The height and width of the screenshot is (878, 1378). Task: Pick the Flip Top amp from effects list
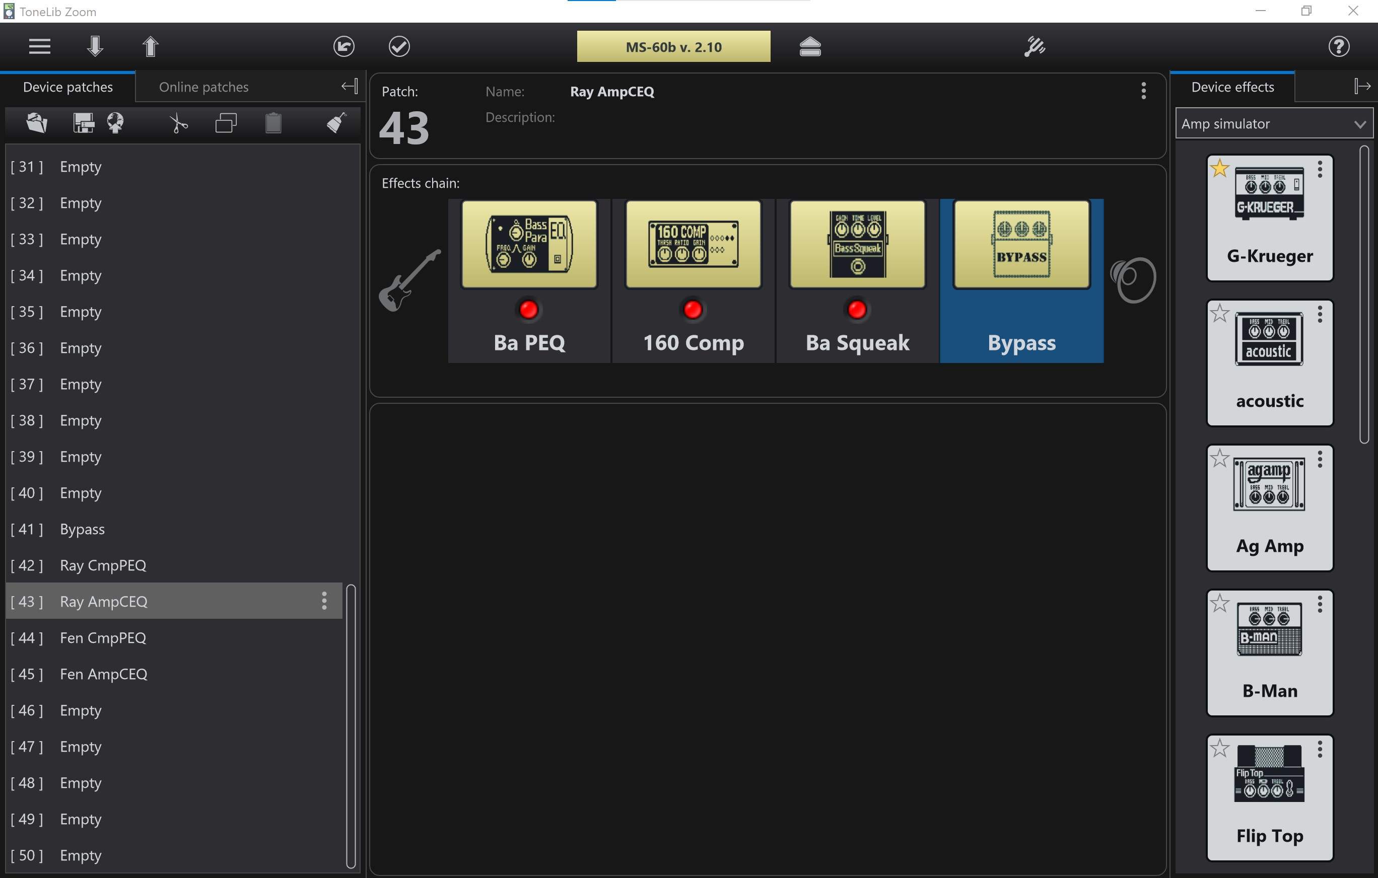click(x=1270, y=798)
